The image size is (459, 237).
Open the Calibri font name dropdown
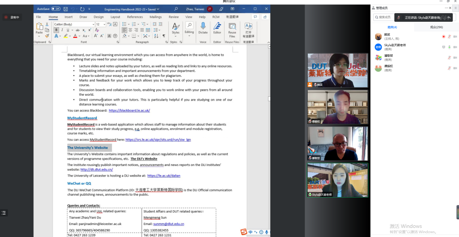(x=93, y=24)
